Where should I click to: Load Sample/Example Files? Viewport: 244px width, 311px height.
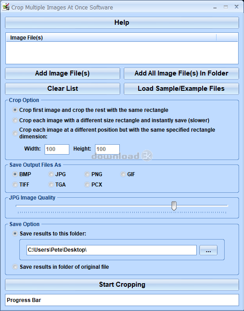[x=181, y=89]
